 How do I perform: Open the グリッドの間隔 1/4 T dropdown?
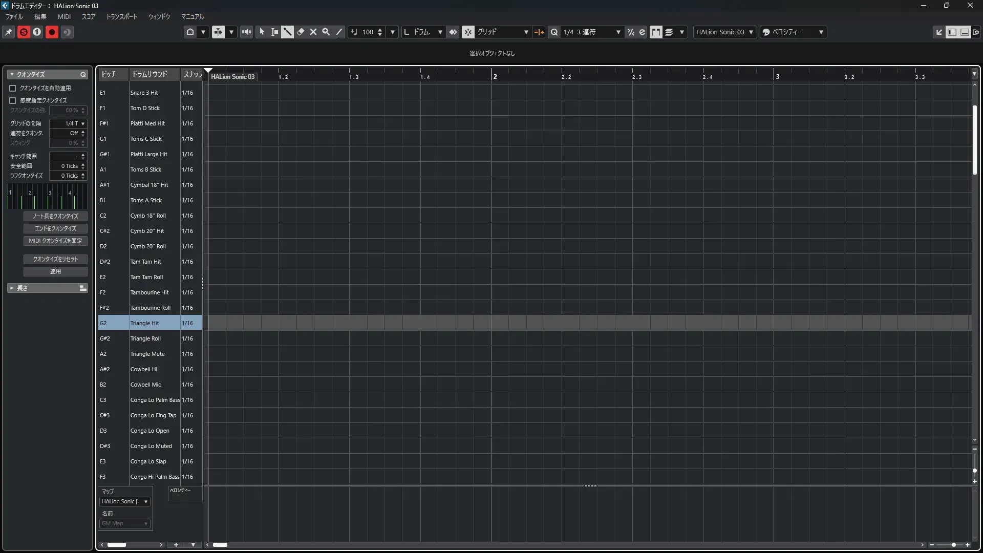click(x=69, y=123)
